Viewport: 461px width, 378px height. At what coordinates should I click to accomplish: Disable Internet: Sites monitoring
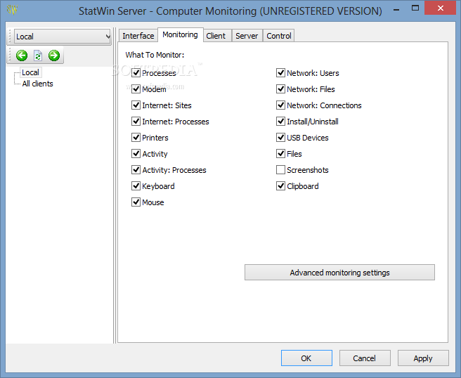(136, 105)
